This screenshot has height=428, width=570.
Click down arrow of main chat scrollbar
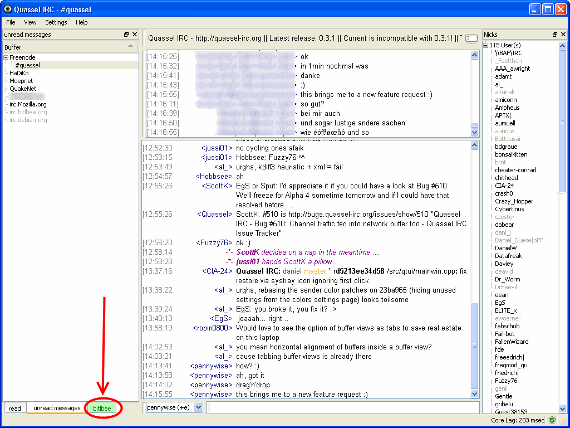pos(474,393)
